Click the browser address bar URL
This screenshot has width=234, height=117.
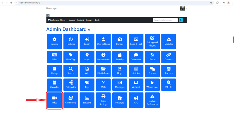(x=30, y=3)
